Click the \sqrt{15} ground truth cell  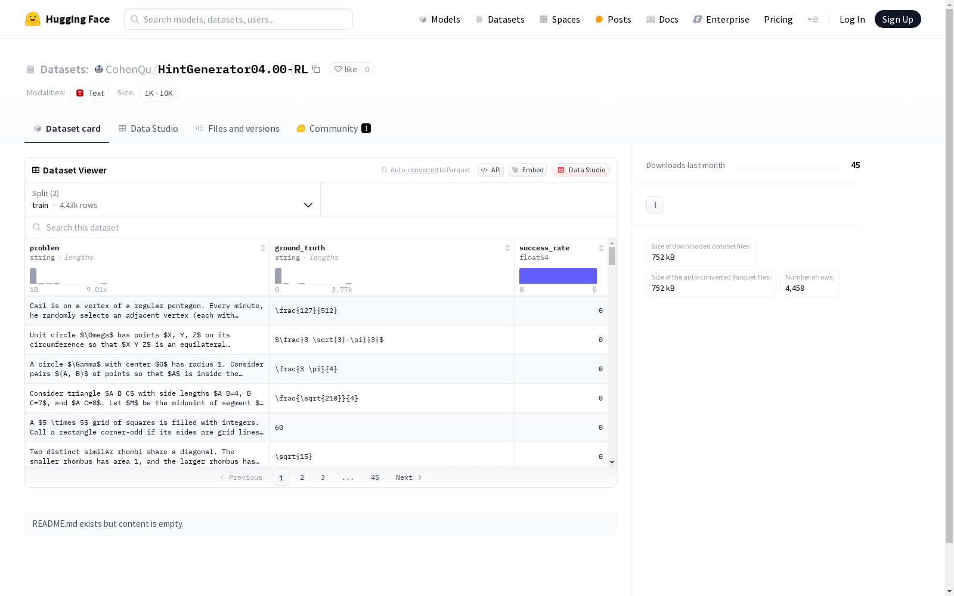[392, 455]
